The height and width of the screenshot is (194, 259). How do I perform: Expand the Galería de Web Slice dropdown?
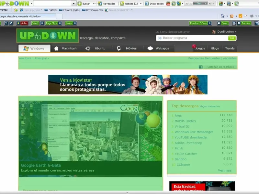pos(132,10)
